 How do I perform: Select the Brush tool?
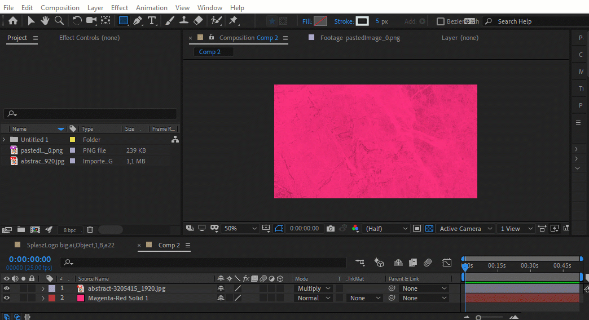(x=170, y=21)
